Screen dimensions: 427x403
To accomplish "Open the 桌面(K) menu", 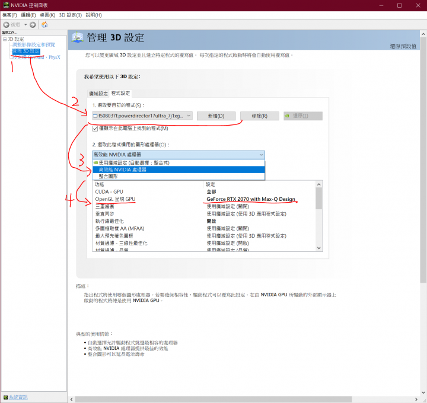I will (x=47, y=15).
